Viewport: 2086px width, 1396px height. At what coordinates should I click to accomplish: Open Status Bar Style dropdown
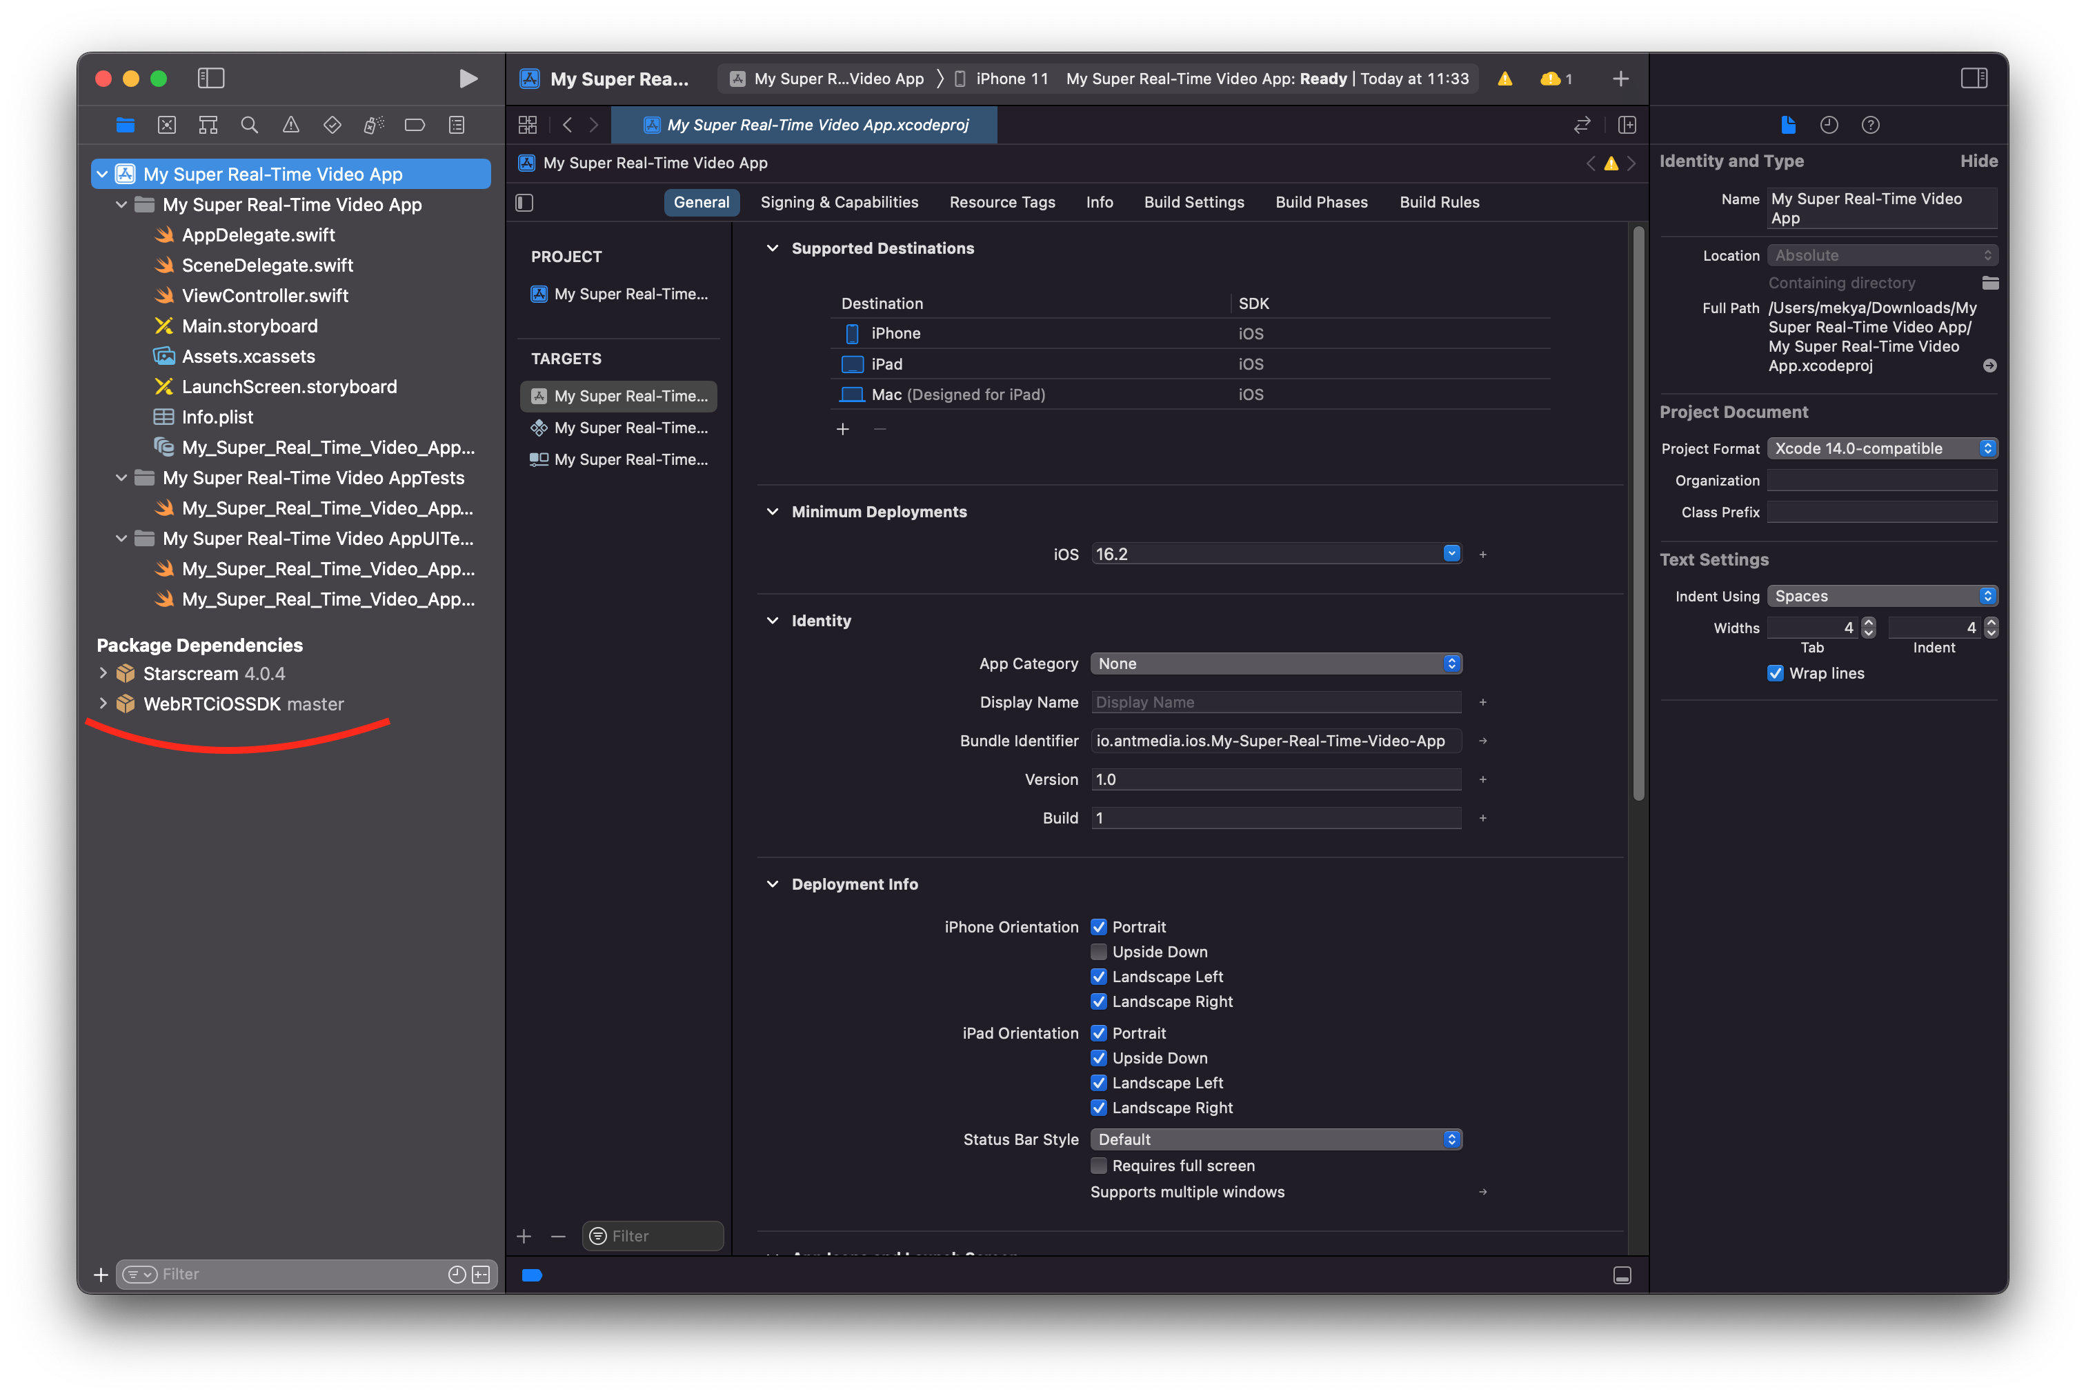coord(1276,1139)
